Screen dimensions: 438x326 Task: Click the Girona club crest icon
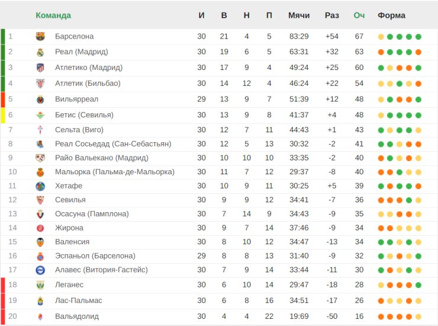tap(40, 228)
